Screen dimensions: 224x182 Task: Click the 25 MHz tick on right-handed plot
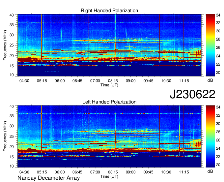pos(12,45)
